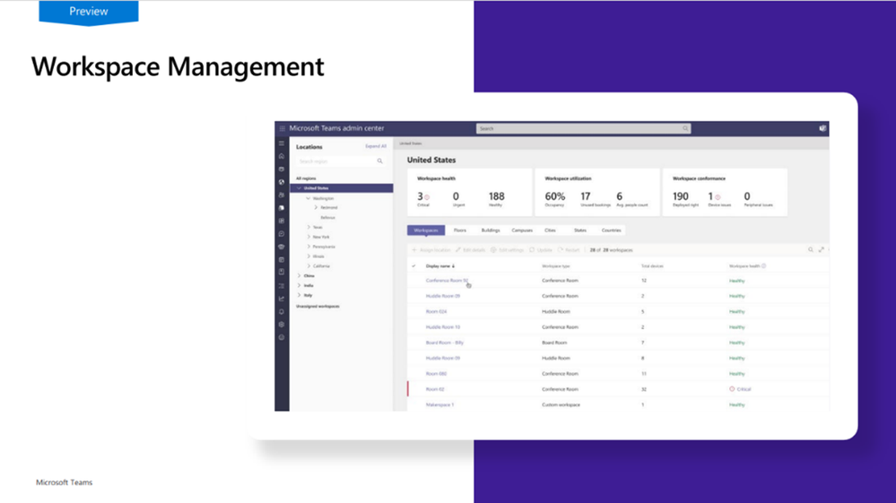Switch to the States tab

(x=580, y=230)
